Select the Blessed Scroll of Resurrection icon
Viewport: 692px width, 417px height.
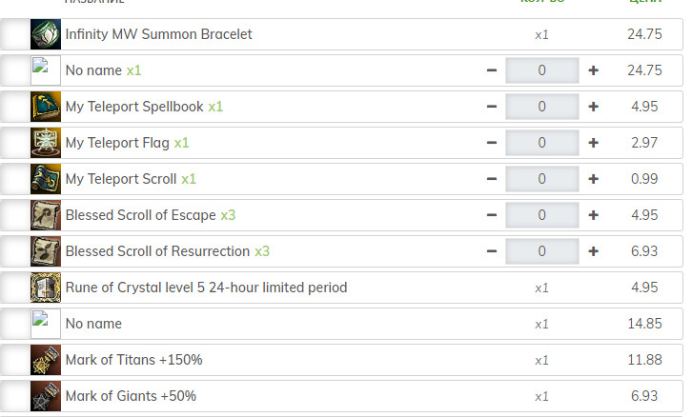[x=46, y=251]
